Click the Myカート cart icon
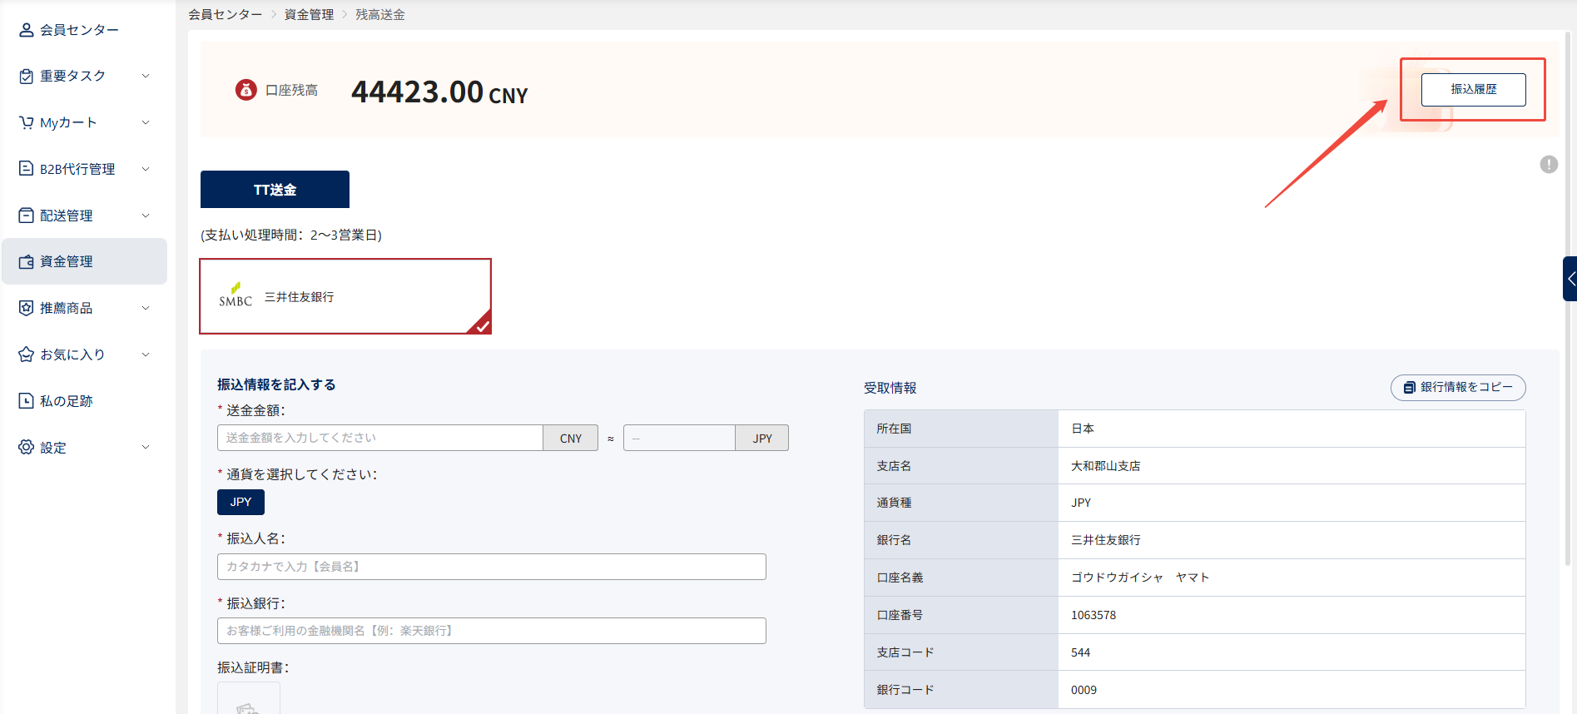Image resolution: width=1577 pixels, height=714 pixels. click(27, 122)
